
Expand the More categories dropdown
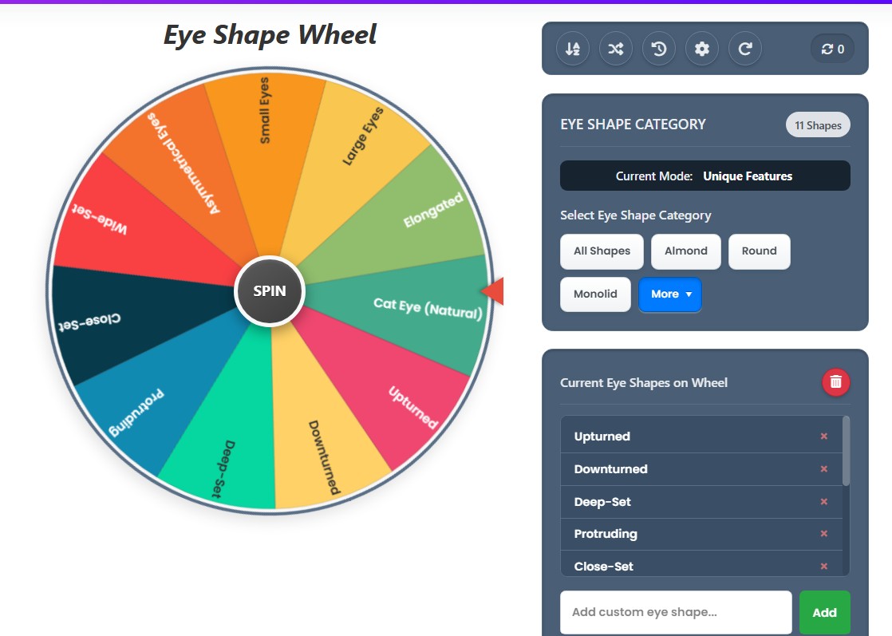670,294
